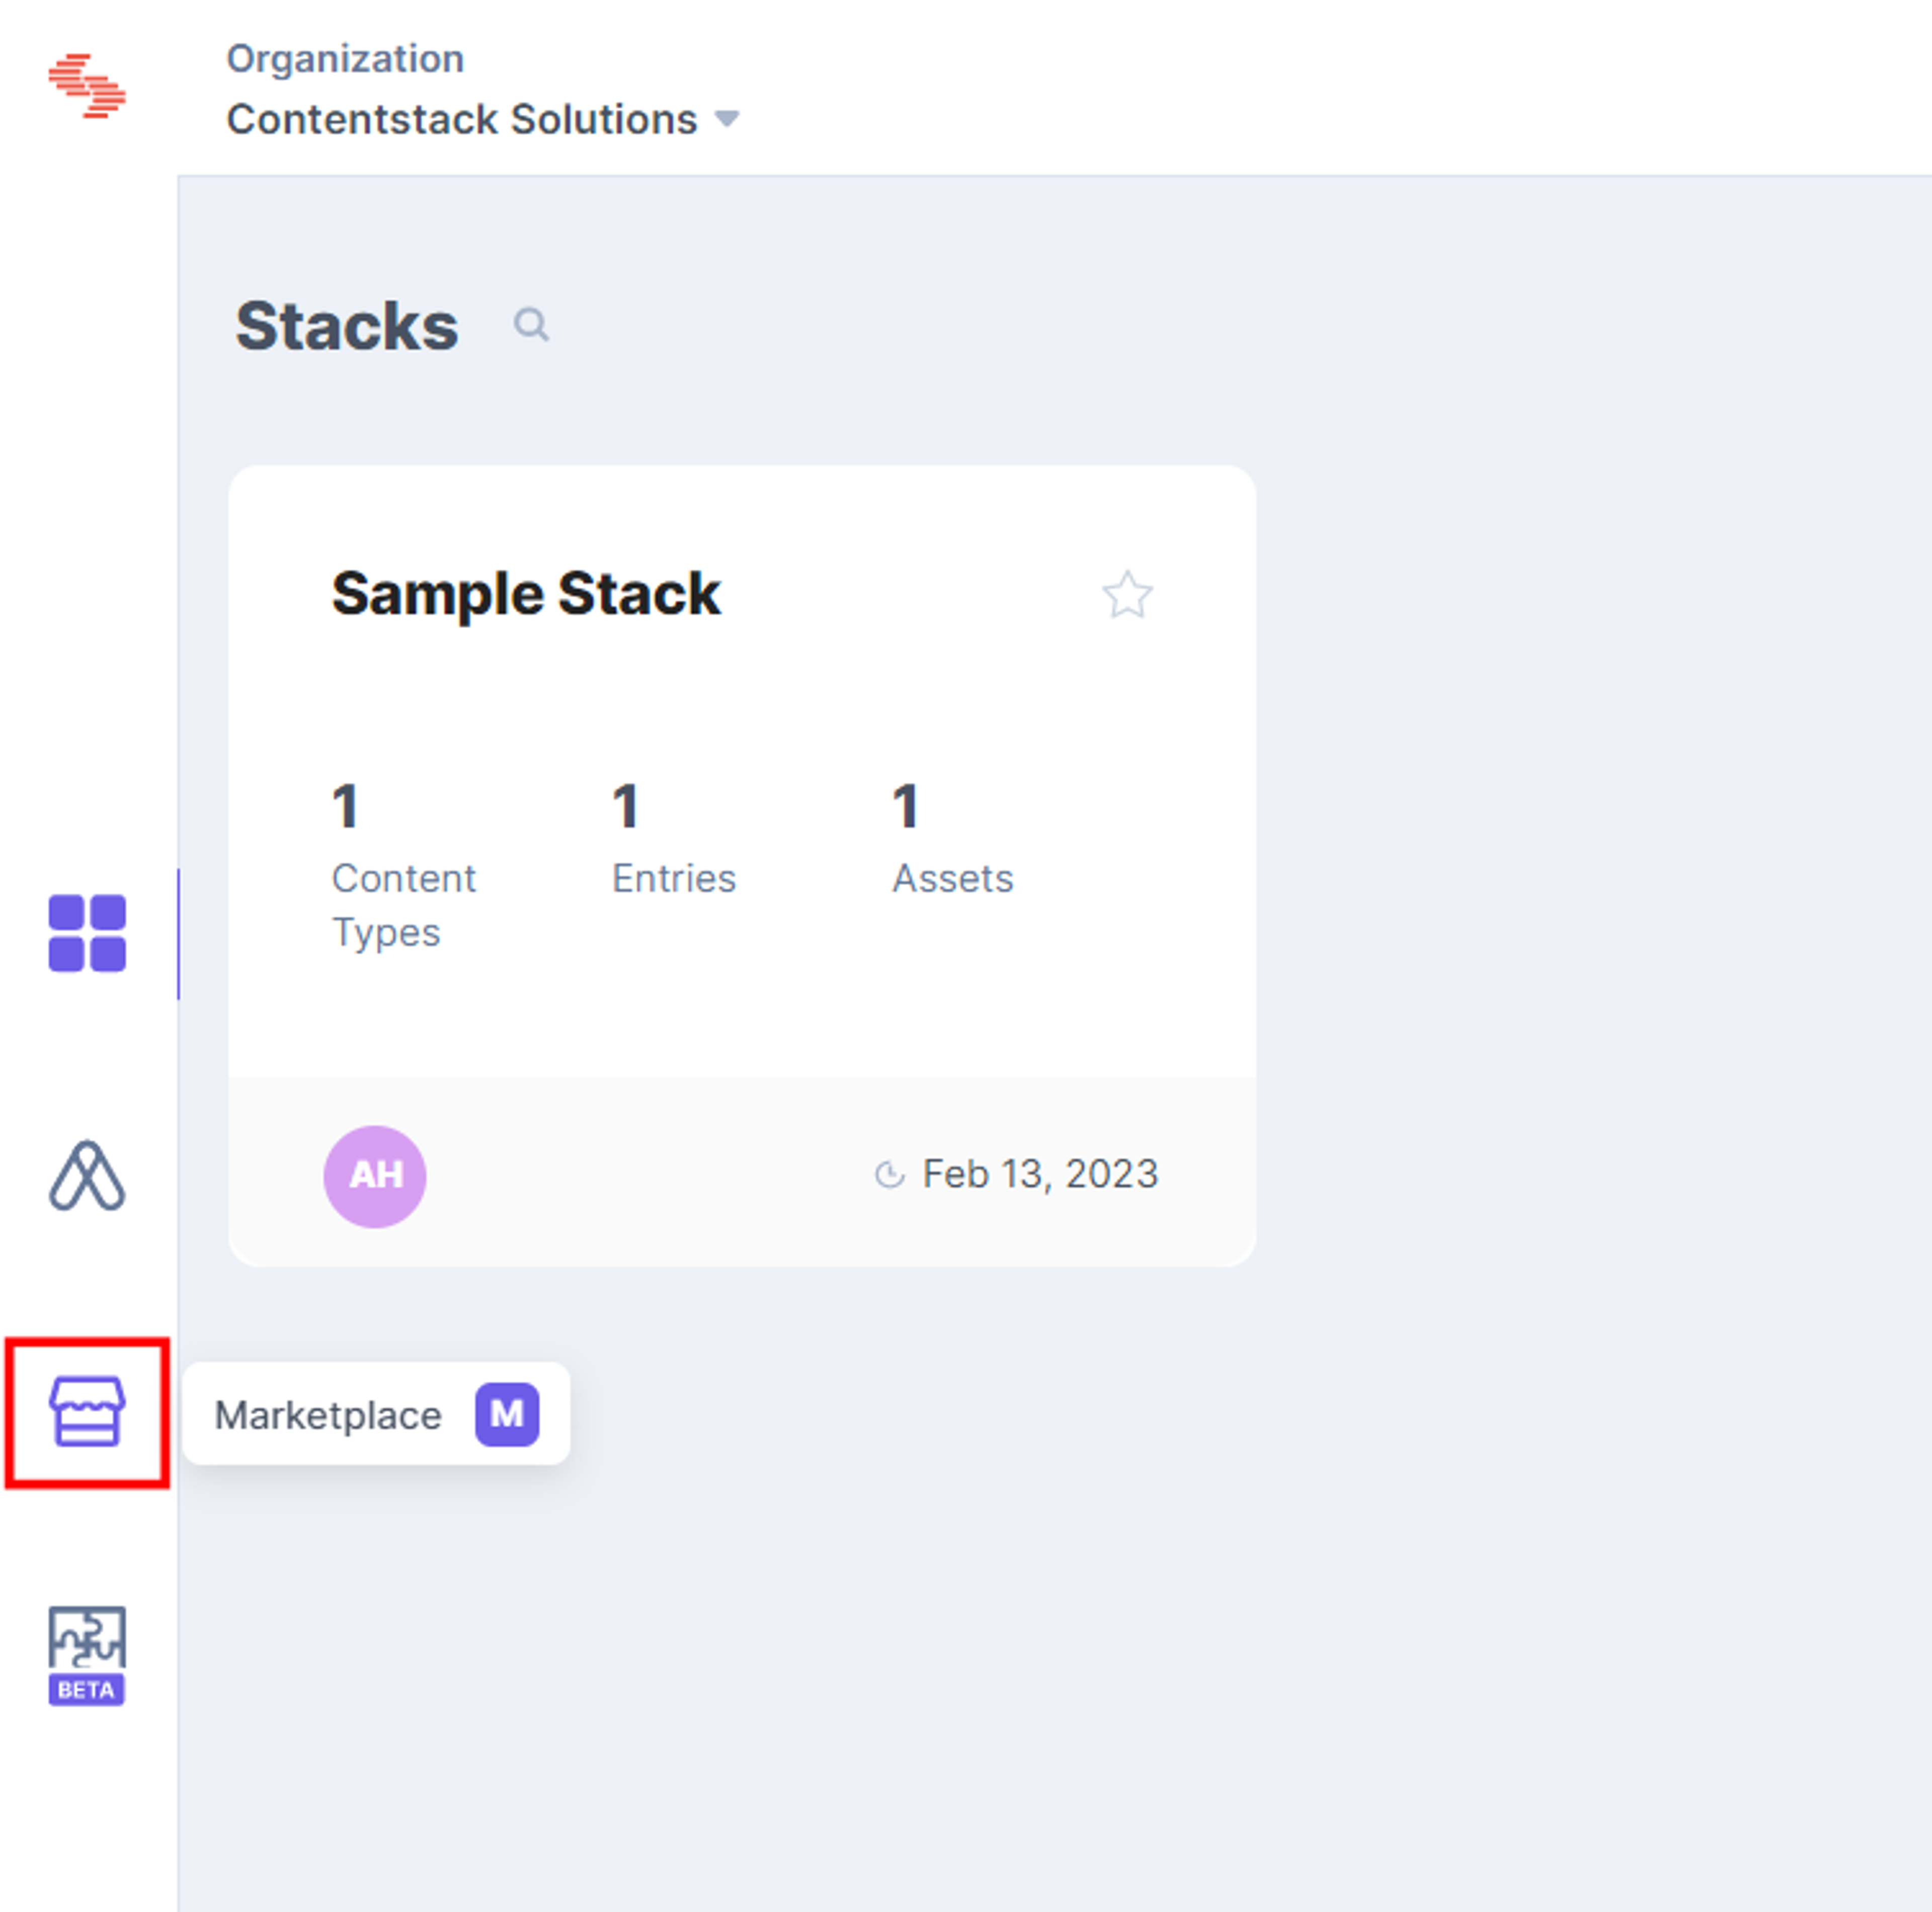This screenshot has width=1932, height=1912.
Task: Open the BETA puzzle-piece sidebar icon
Action: click(x=87, y=1655)
